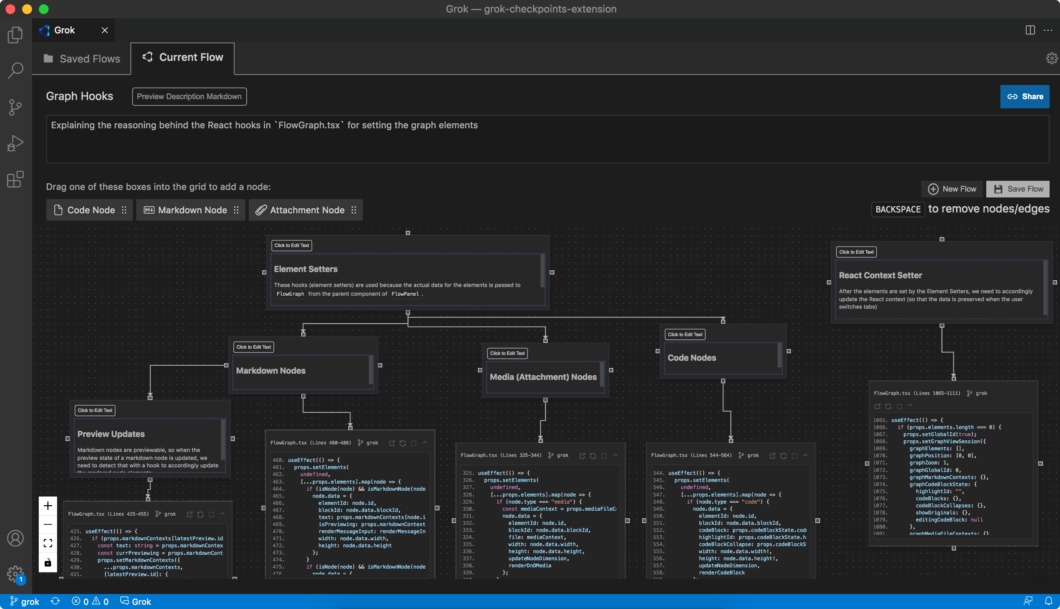Click the Graph Hooks flow title
Screen dimensions: 1060x609
coord(80,96)
